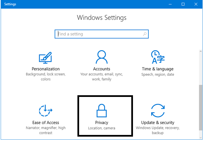204x141 pixels.
Task: Minimize the Settings window
Action: point(170,4)
